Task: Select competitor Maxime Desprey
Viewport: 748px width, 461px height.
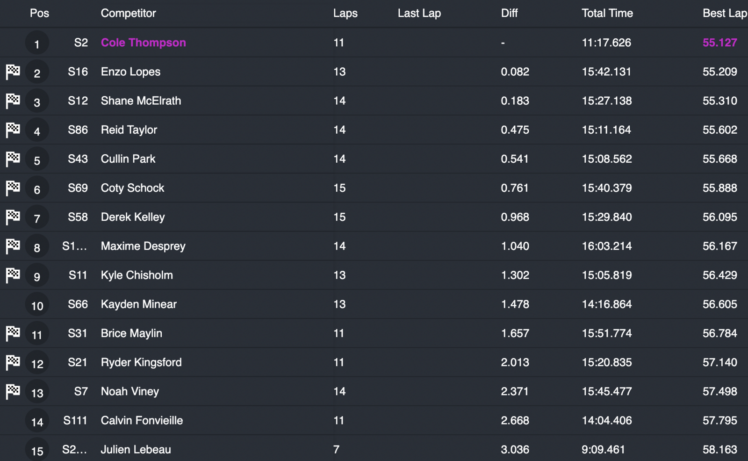Action: click(x=143, y=246)
